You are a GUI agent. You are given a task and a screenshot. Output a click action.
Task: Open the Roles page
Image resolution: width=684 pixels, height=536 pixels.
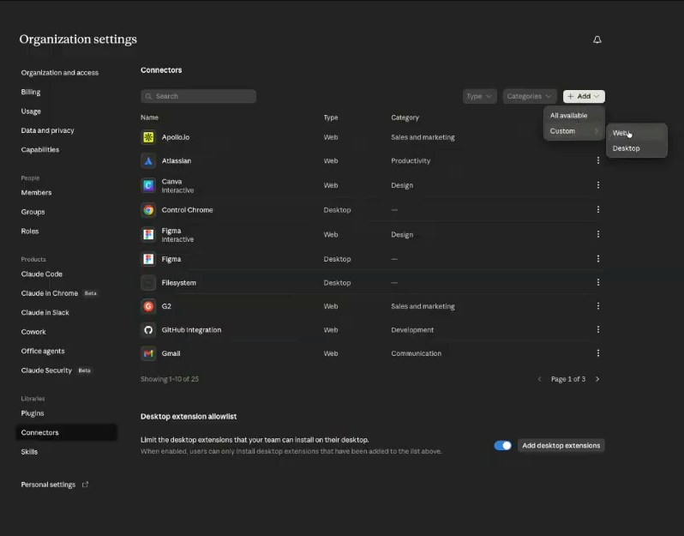tap(30, 231)
